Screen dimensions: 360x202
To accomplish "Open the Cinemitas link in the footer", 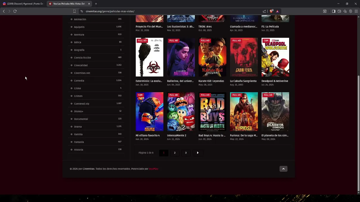I will (89, 169).
